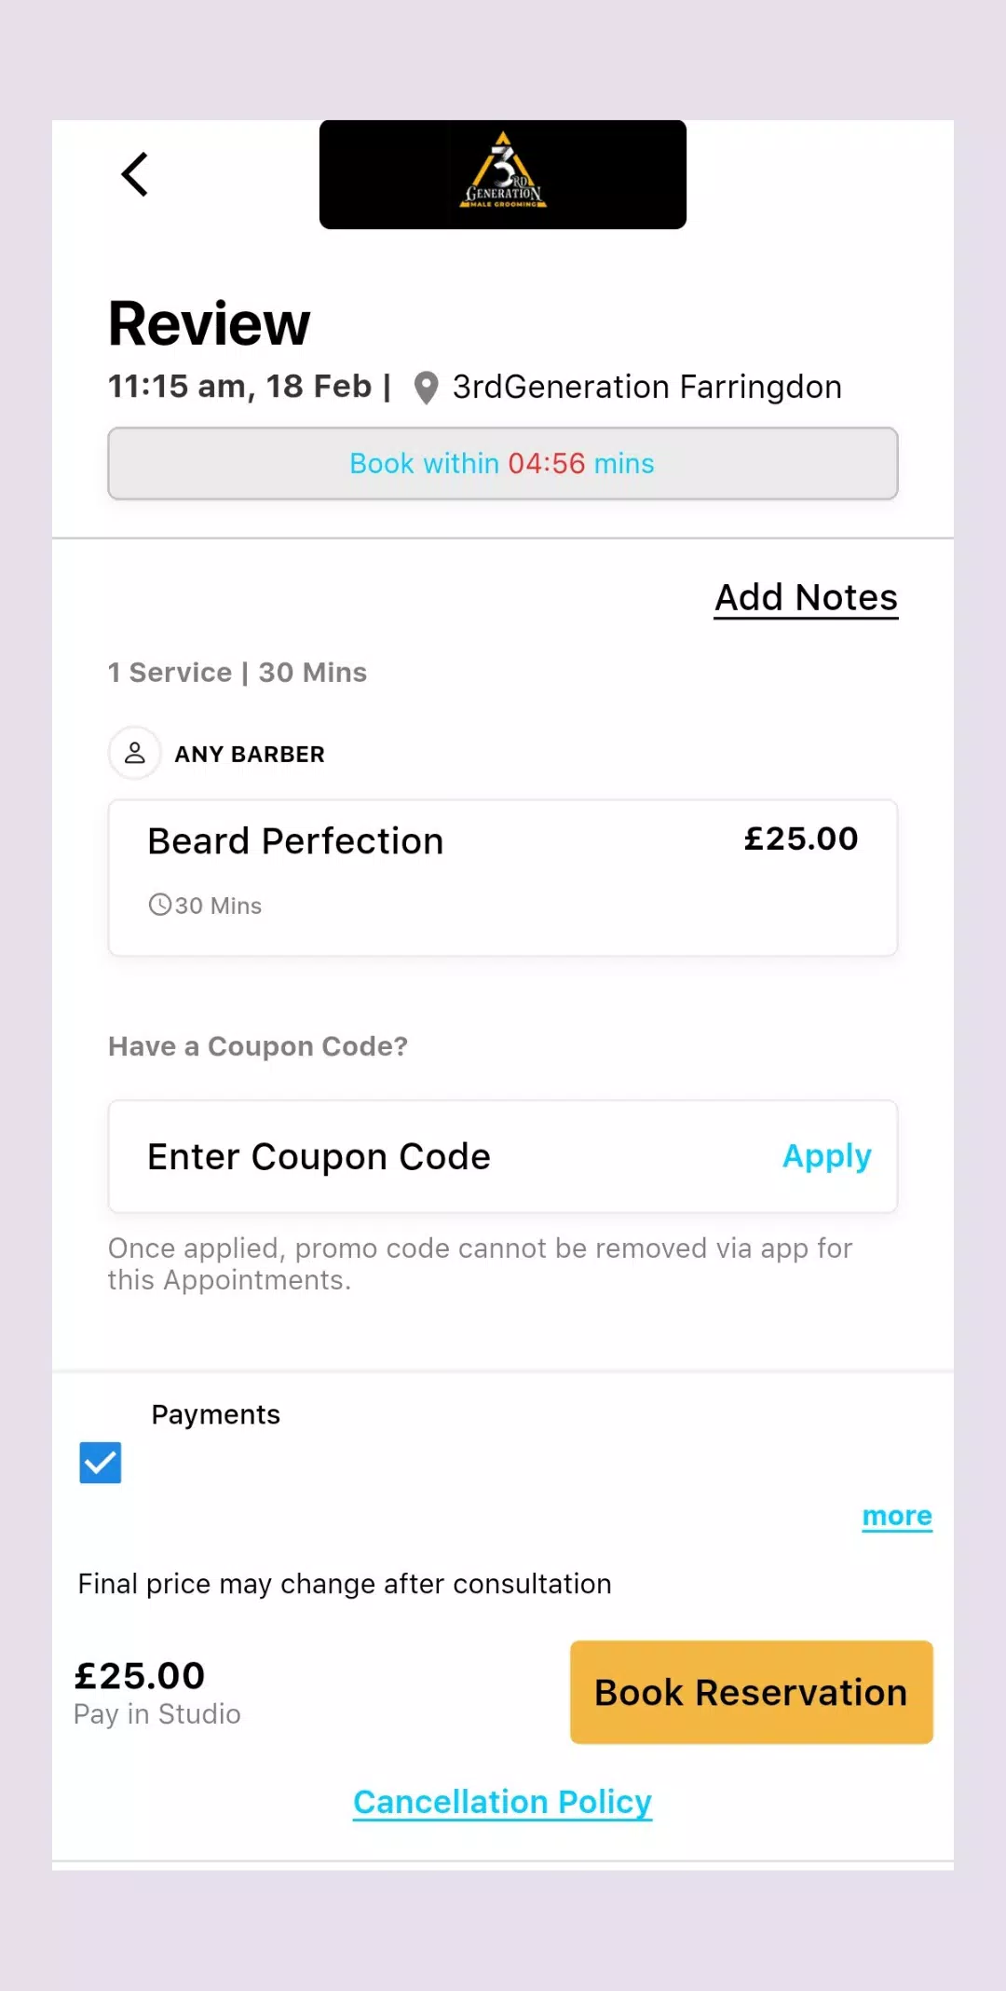The height and width of the screenshot is (1991, 1006).
Task: Expand payment details with more link
Action: click(x=897, y=1516)
